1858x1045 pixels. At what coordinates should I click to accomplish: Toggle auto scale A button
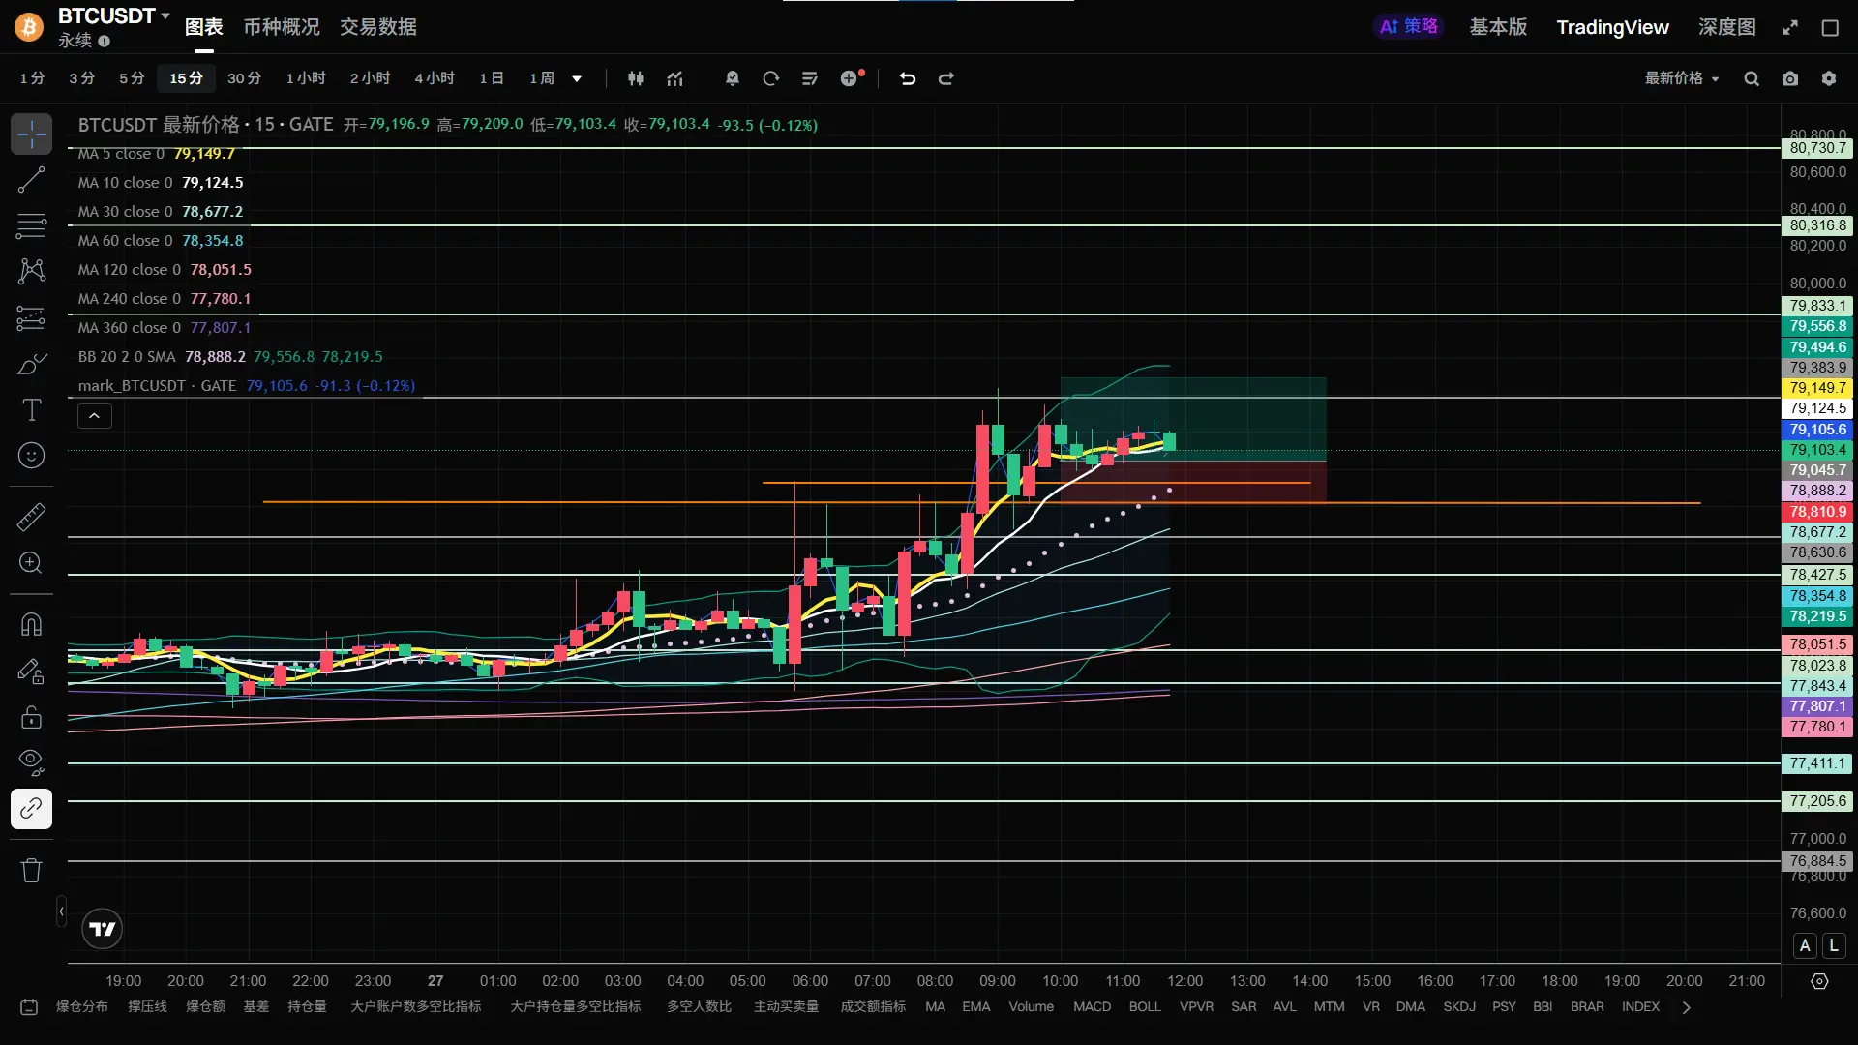click(x=1805, y=945)
